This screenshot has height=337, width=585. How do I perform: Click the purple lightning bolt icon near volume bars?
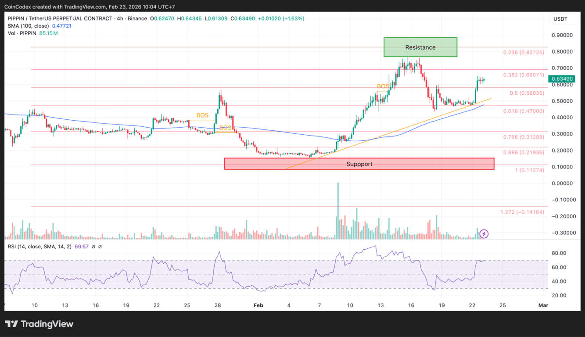click(484, 233)
